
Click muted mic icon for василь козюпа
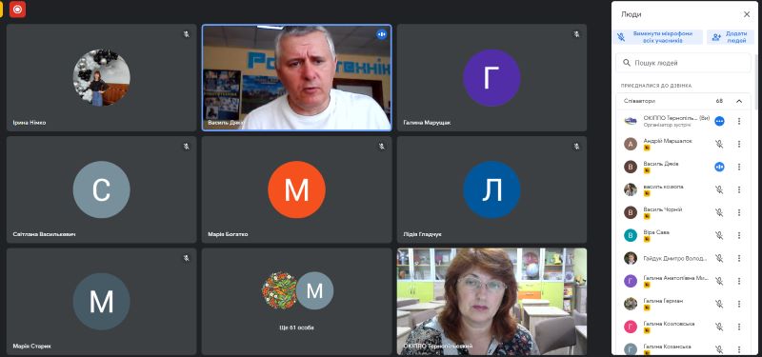tap(719, 189)
